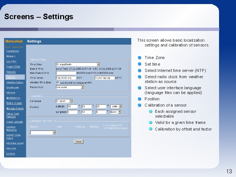Click the Latitude seconds field
The height and width of the screenshot is (177, 236).
click(101, 107)
